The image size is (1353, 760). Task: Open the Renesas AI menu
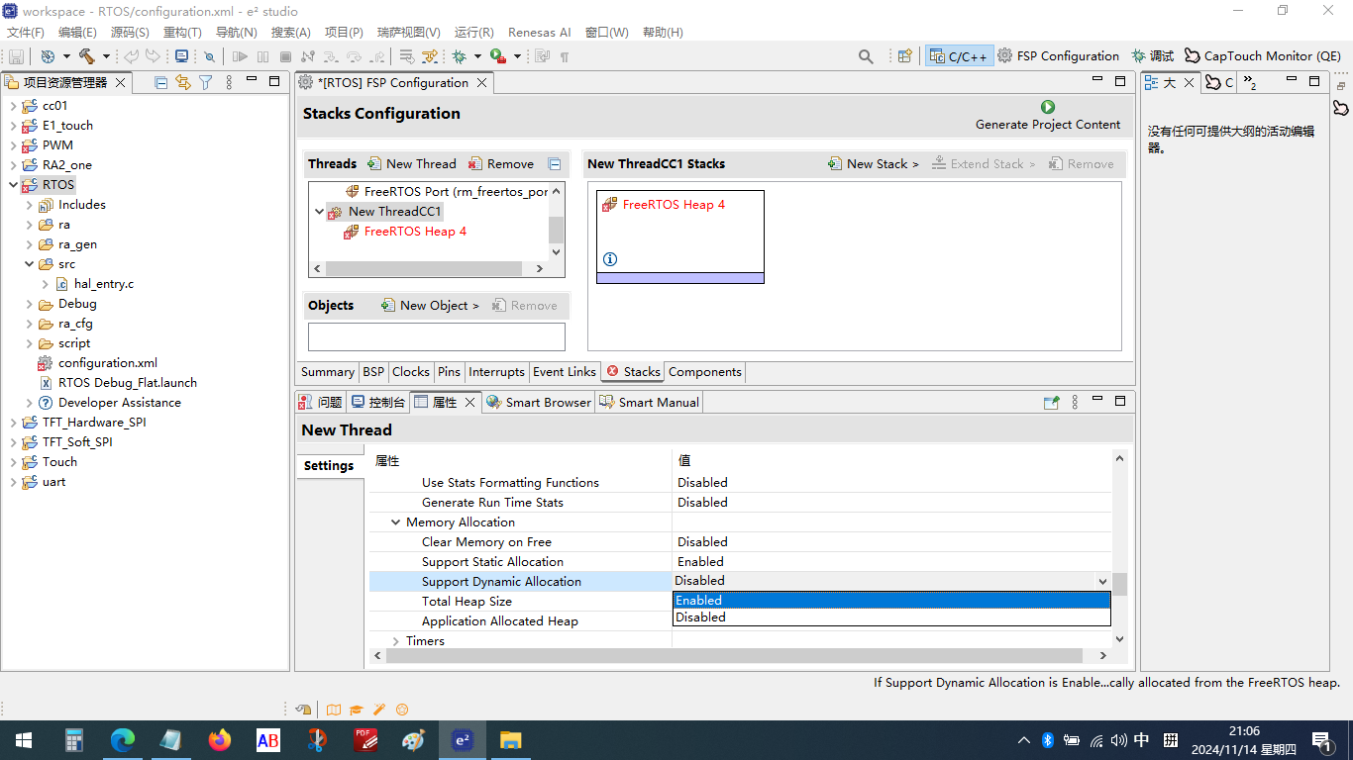pyautogui.click(x=540, y=33)
